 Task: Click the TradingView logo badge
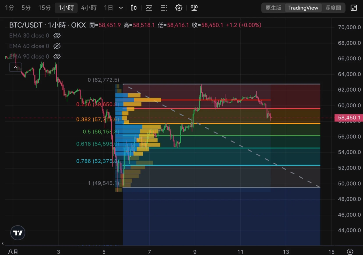[x=18, y=233]
